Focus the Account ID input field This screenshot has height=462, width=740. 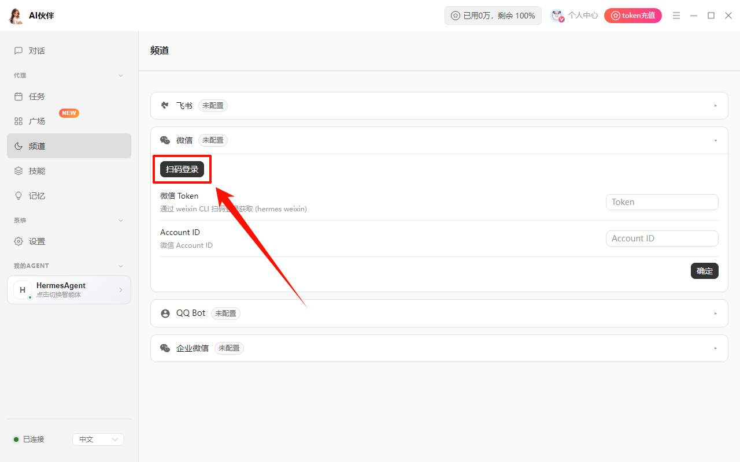[662, 239]
